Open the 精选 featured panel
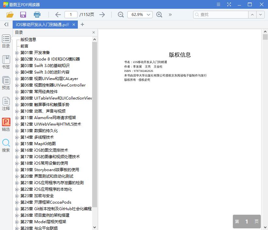 click(x=6, y=125)
